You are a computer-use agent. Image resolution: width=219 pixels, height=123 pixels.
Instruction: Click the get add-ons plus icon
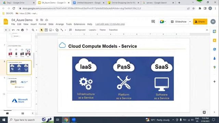(x=215, y=81)
